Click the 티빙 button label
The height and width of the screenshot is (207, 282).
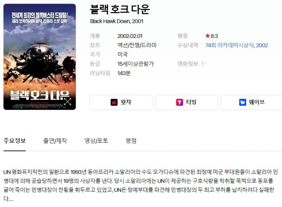coord(191,102)
